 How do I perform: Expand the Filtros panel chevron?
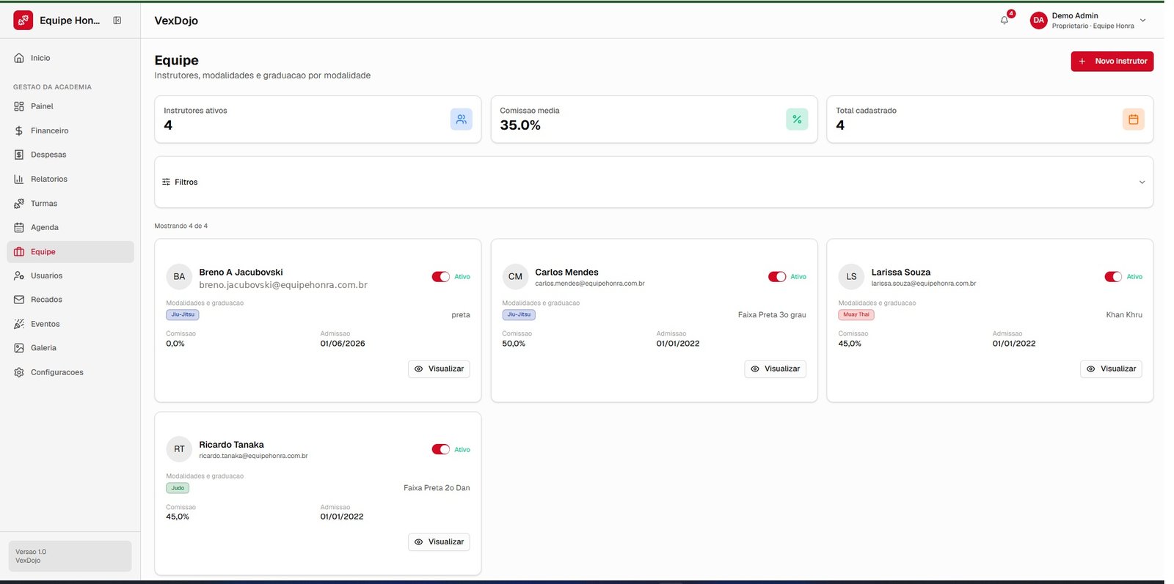pos(1142,182)
